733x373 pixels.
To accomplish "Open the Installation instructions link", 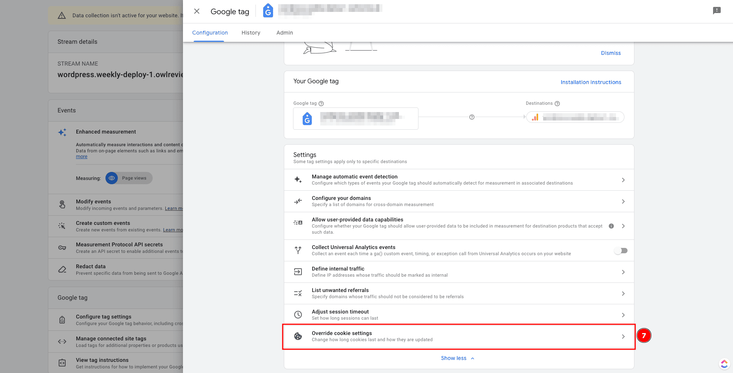I will (x=591, y=82).
